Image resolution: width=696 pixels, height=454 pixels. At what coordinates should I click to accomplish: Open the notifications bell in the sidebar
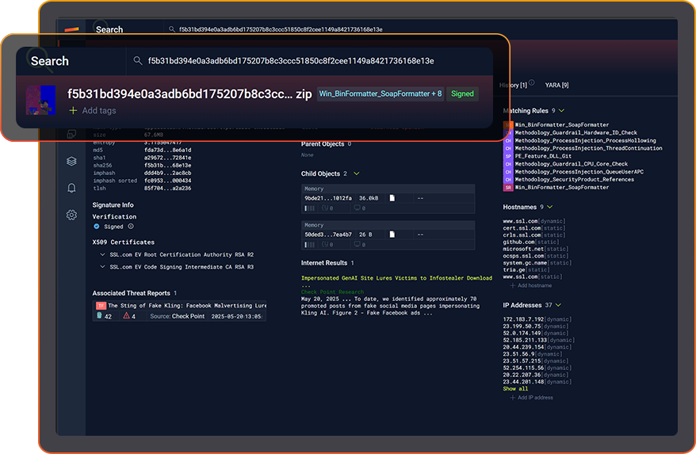[71, 188]
